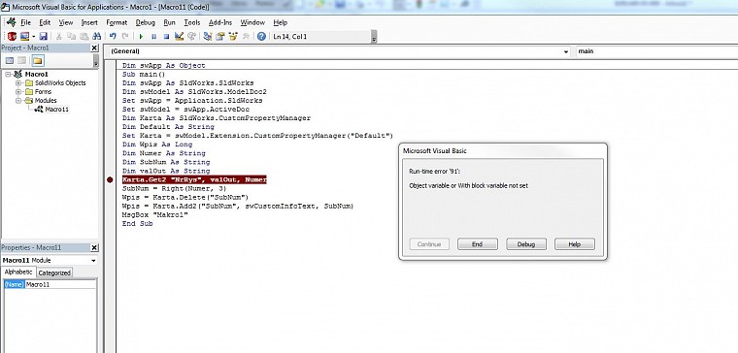Click the Break pause icon
Image resolution: width=738 pixels, height=353 pixels.
click(153, 36)
